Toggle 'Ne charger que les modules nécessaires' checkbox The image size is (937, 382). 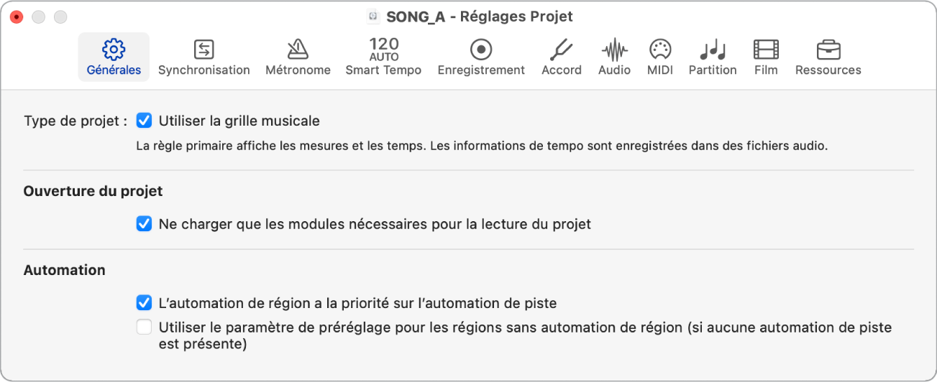coord(144,224)
